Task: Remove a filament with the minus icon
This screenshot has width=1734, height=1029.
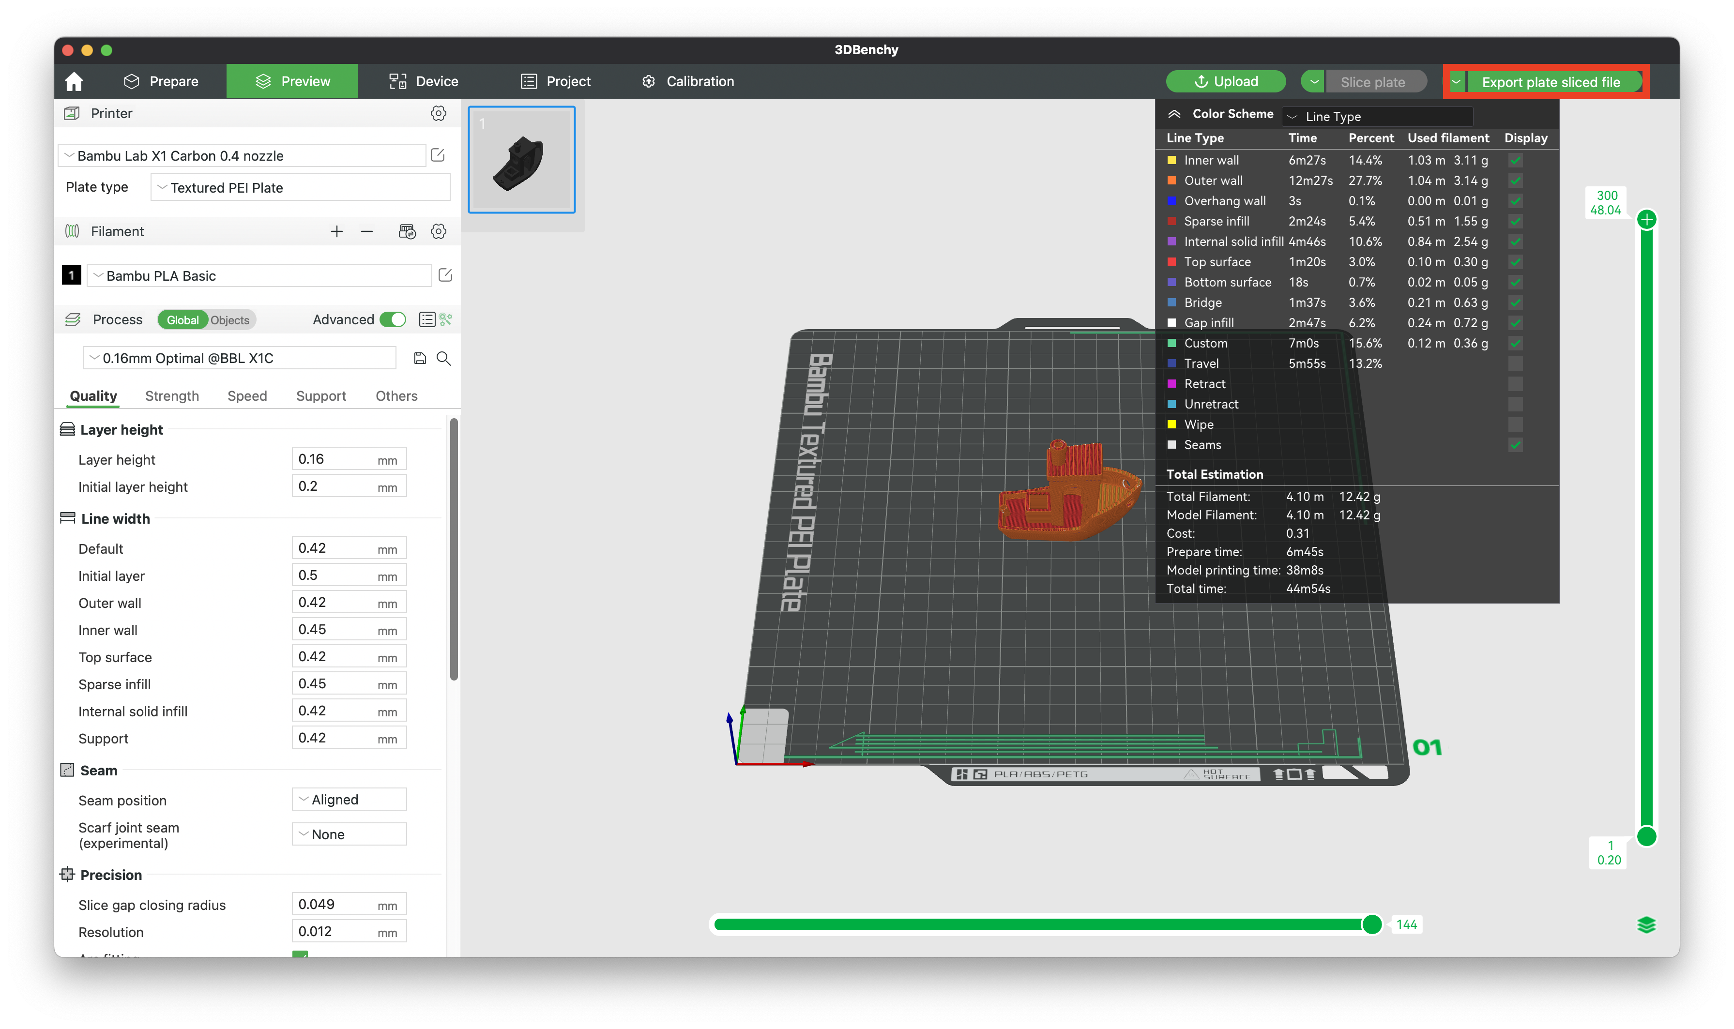Action: coord(366,231)
